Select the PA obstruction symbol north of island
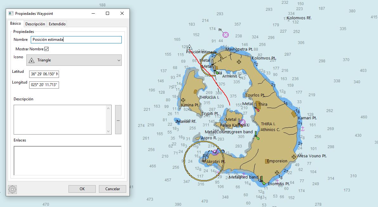This screenshot has width=378, height=207. (225, 35)
